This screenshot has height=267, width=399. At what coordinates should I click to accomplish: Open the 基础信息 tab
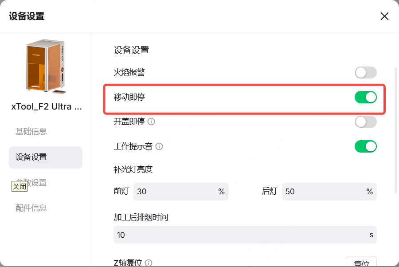tap(31, 132)
